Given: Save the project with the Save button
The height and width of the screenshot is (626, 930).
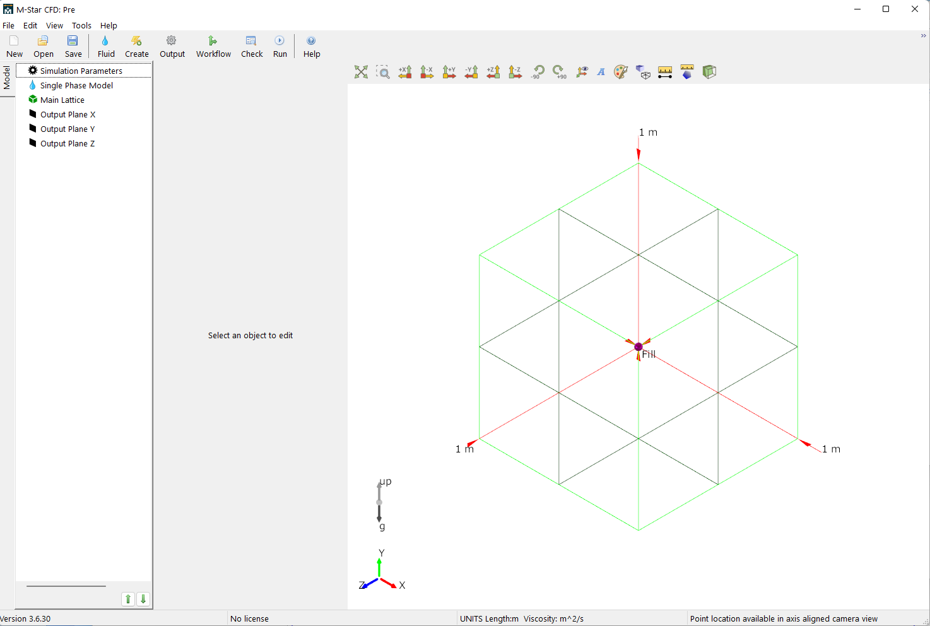Looking at the screenshot, I should pos(73,47).
